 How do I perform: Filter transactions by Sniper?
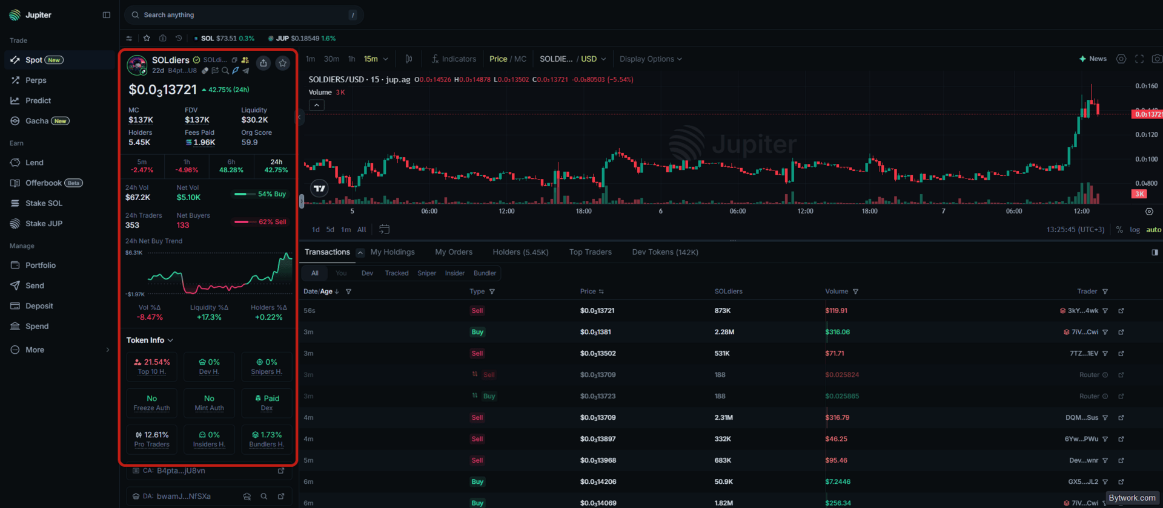[x=426, y=273]
